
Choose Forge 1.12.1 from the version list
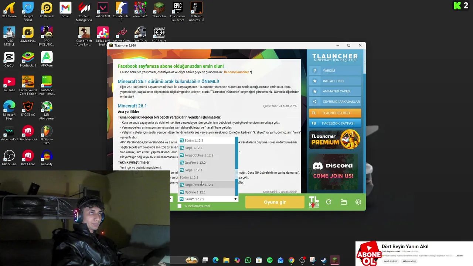pos(207,170)
